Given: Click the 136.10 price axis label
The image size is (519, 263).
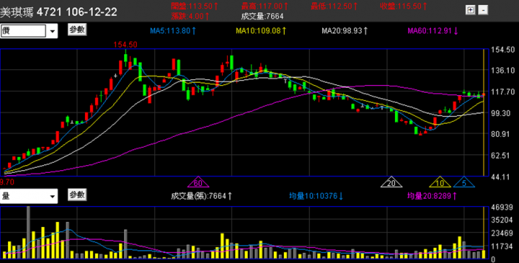Looking at the screenshot, I should click(503, 70).
